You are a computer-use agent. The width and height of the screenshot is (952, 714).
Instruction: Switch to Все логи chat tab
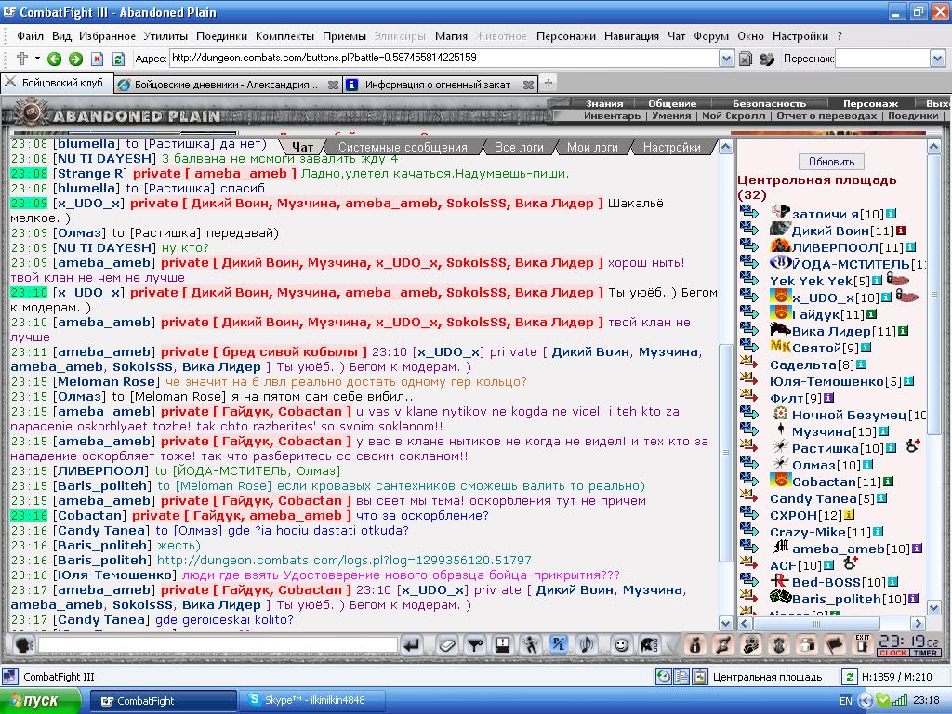(x=519, y=147)
